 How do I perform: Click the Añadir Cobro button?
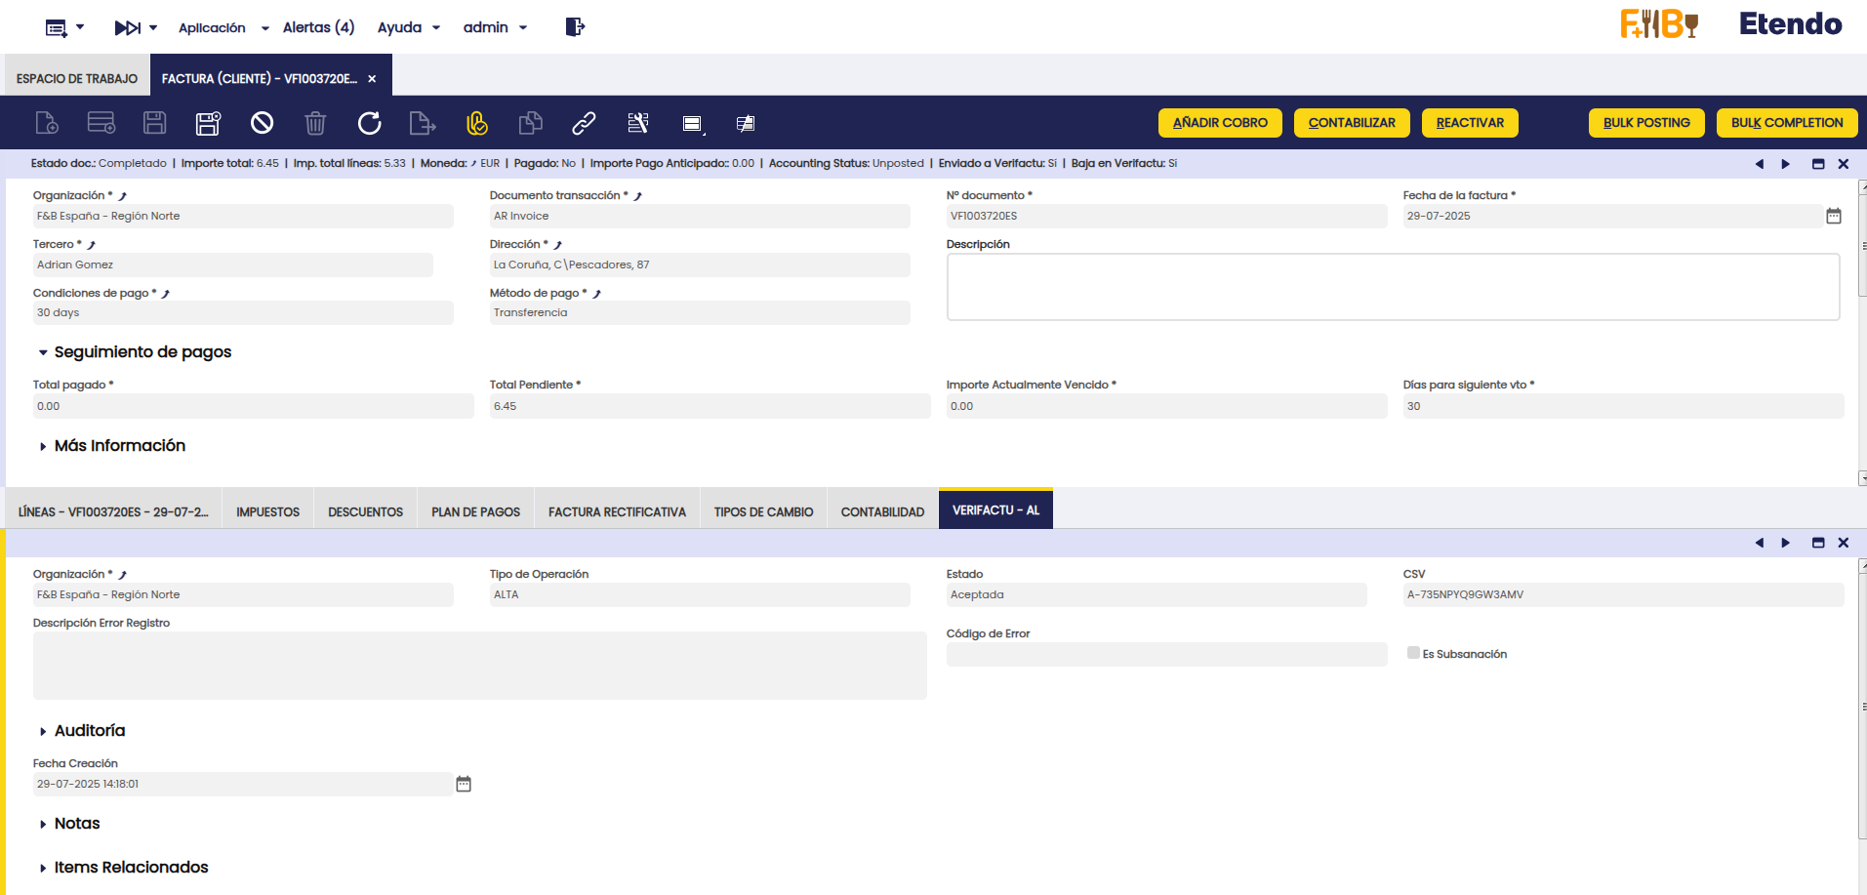(1220, 123)
